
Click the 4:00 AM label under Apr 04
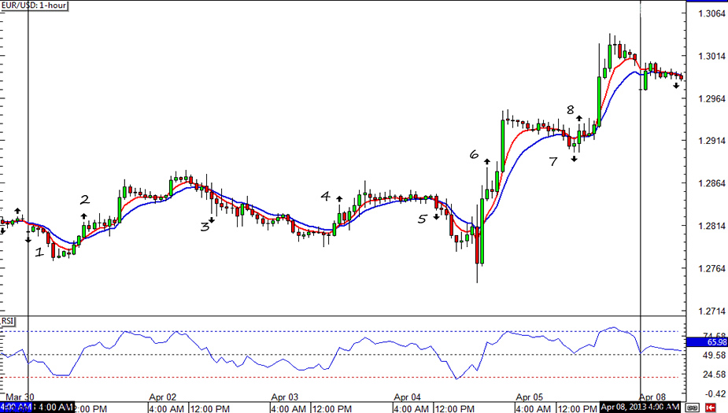pos(412,409)
